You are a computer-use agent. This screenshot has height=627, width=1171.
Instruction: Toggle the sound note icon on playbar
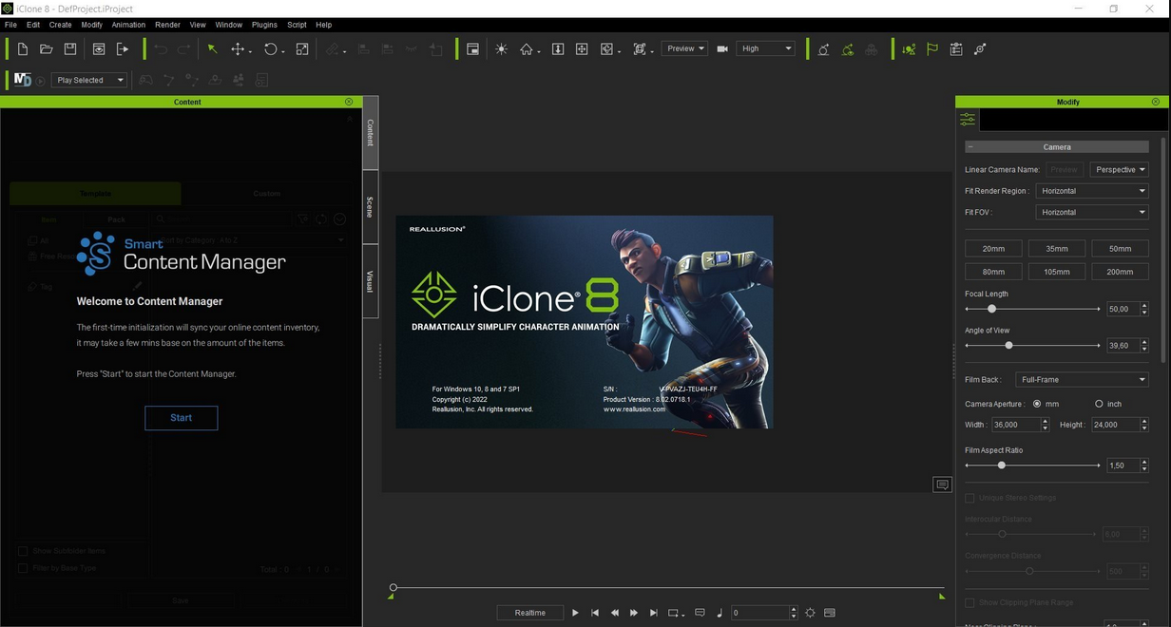pos(720,613)
